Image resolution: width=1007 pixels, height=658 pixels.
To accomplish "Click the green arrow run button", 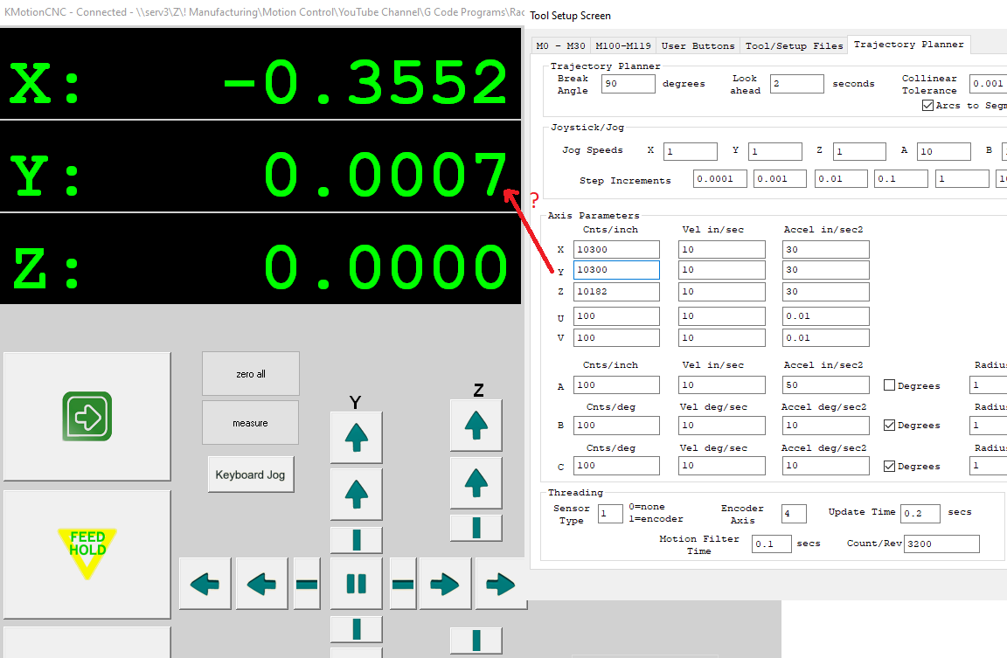I will [x=87, y=417].
